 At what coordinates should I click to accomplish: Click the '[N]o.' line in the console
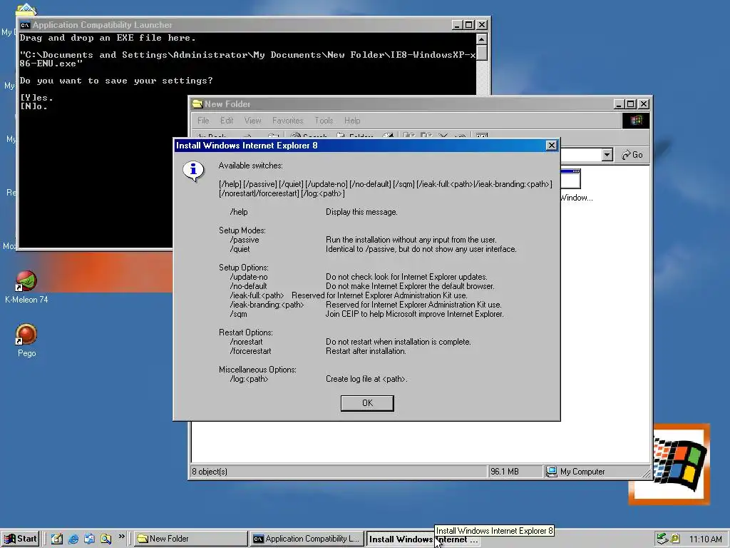(34, 106)
